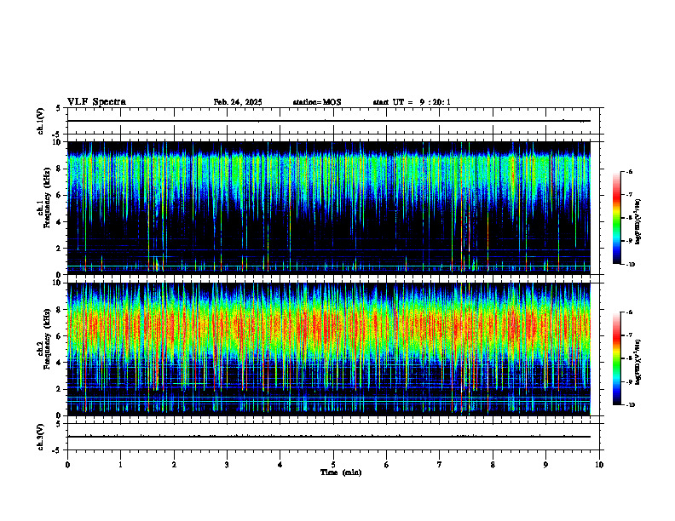Viewport: 675px width, 521px height.
Task: Click x-axis tick label "3"
Action: [227, 465]
